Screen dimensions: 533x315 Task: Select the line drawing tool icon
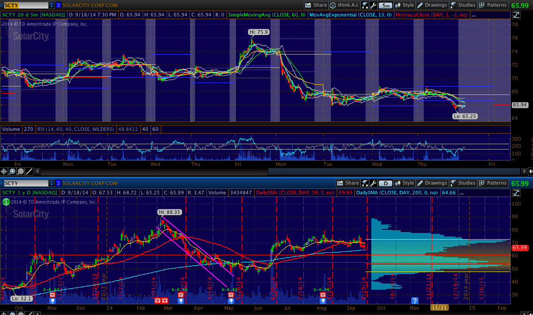[x=29, y=171]
